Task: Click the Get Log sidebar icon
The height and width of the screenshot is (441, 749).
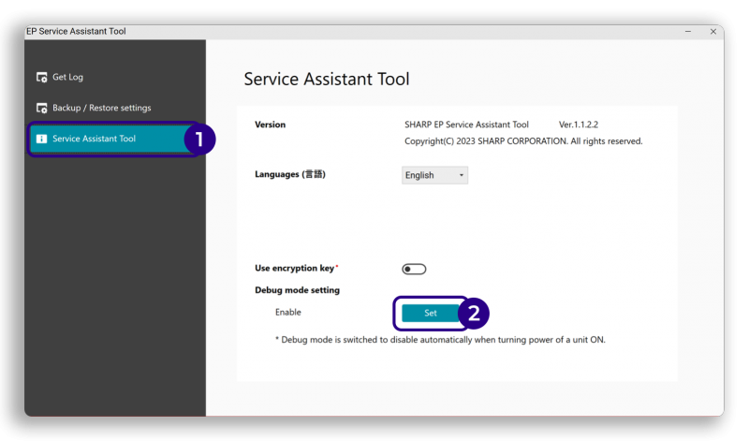Action: pyautogui.click(x=41, y=77)
